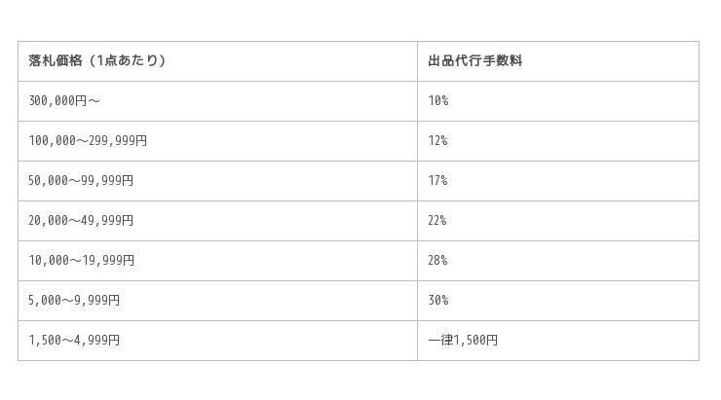Select the 1,500〜4,999円 price range cell
The width and height of the screenshot is (721, 400).
74,341
